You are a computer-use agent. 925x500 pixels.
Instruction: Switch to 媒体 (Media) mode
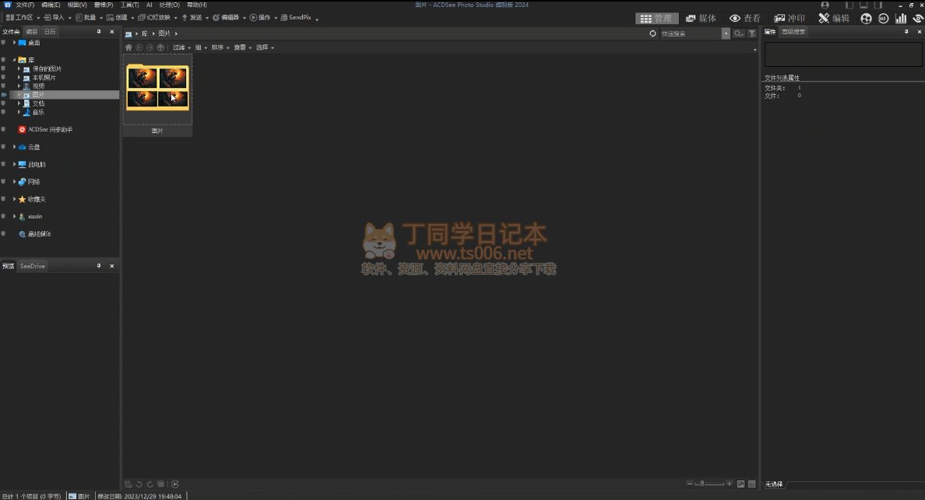click(x=701, y=18)
